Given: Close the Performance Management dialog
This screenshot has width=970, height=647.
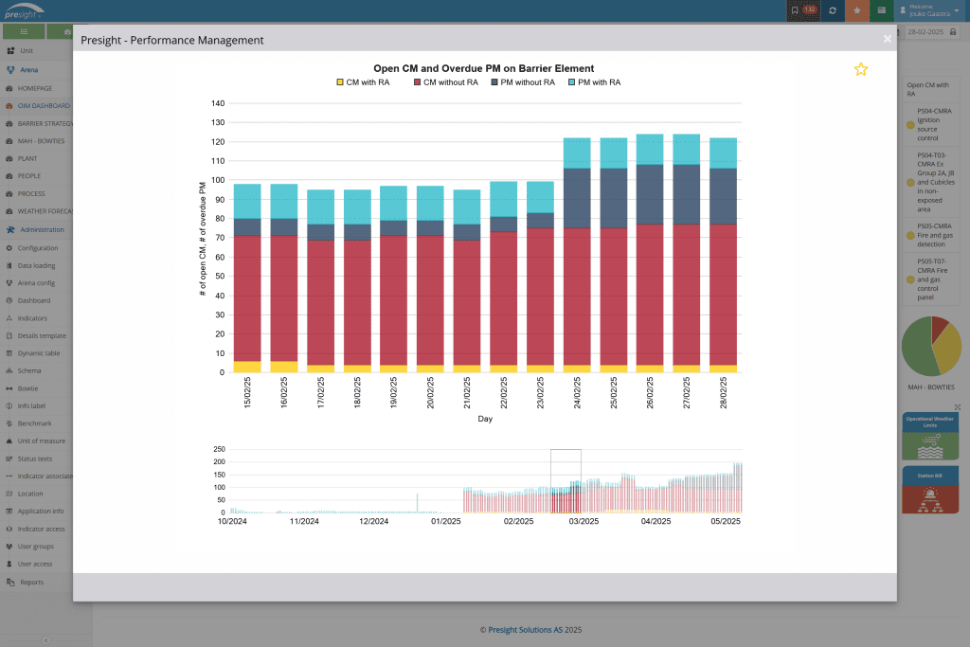Looking at the screenshot, I should (x=887, y=39).
